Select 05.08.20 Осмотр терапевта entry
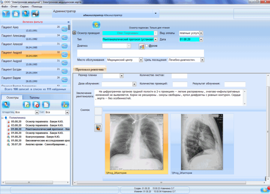 37,121
